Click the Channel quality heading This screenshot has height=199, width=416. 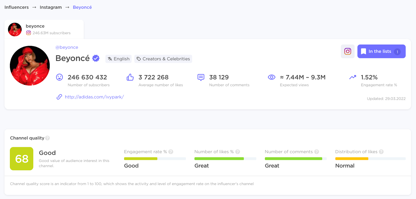[27, 138]
